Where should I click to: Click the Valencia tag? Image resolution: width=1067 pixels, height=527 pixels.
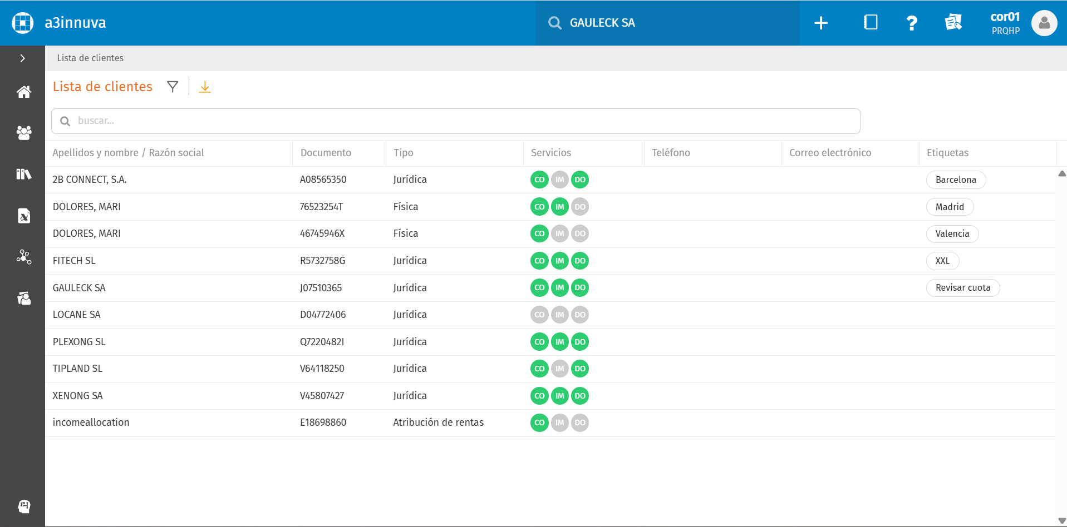pos(952,233)
